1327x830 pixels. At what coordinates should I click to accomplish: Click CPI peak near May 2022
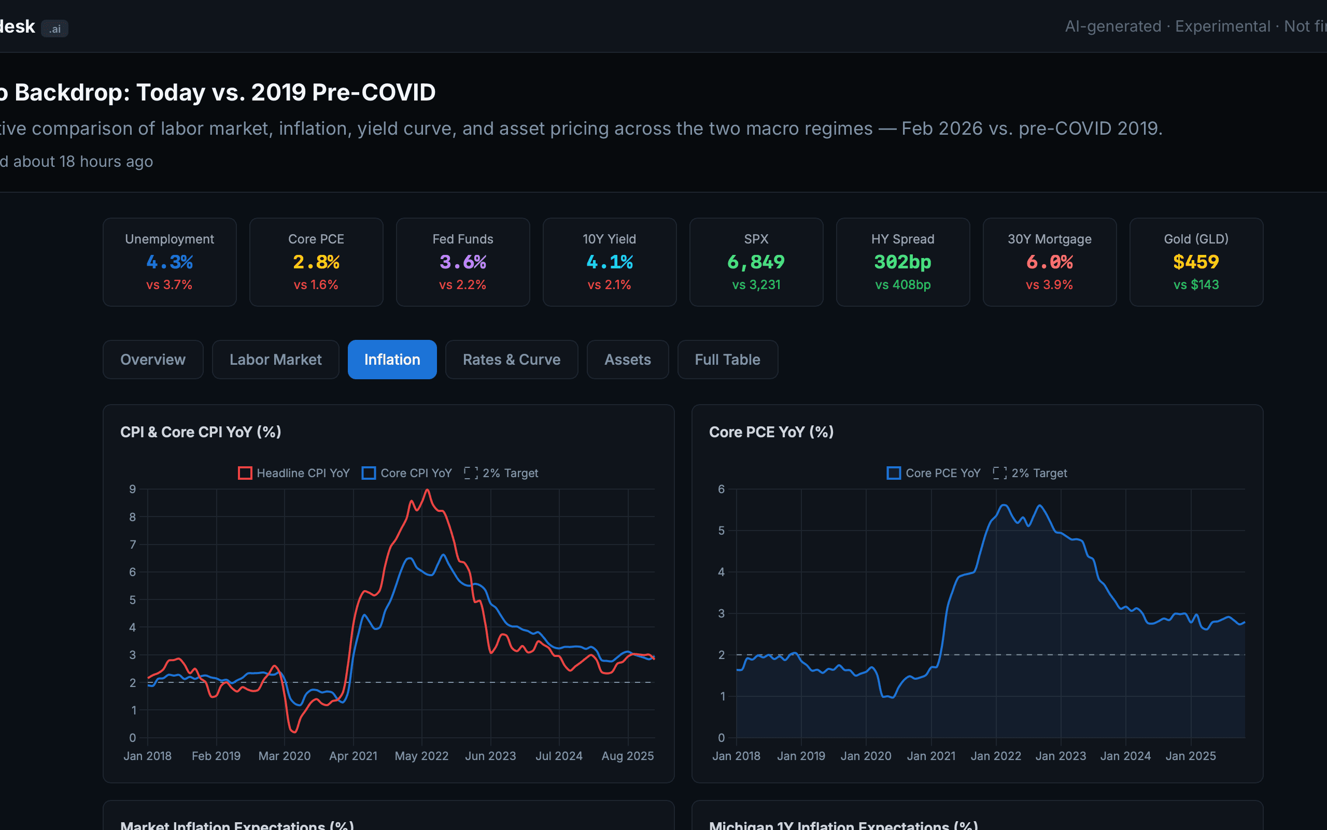427,490
